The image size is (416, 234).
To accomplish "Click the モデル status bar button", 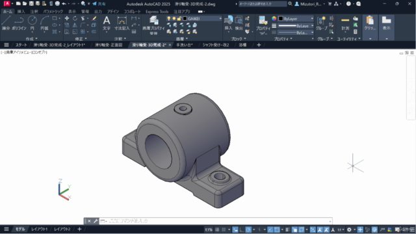I will pyautogui.click(x=209, y=229).
